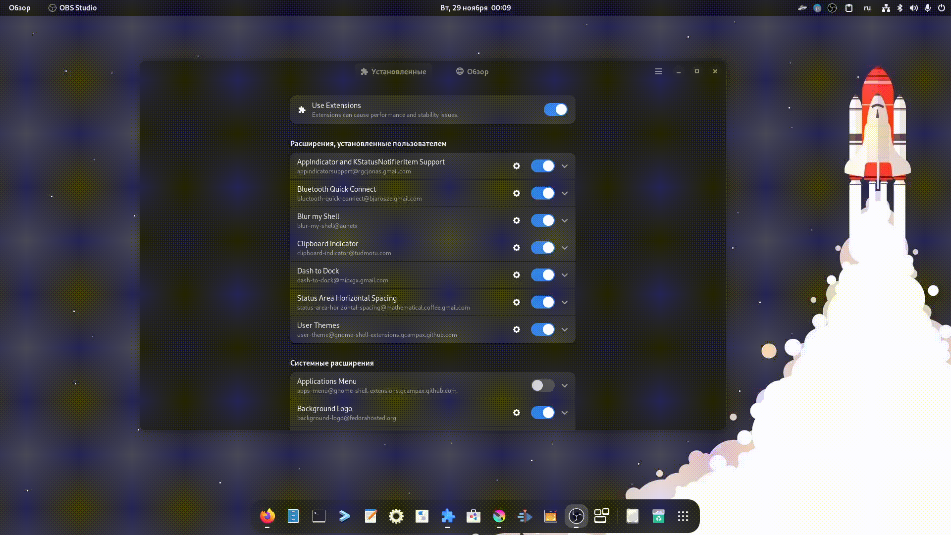Toggle Status Area Horizontal Spacing off

tap(542, 302)
